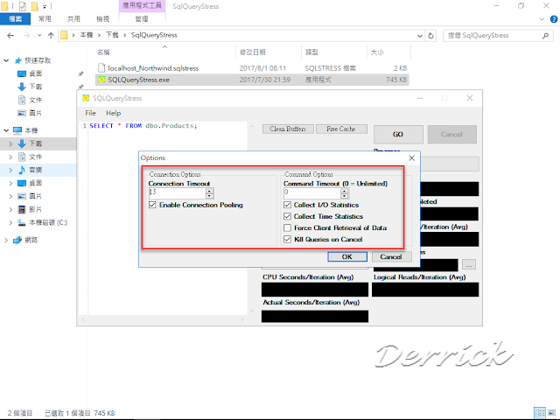The height and width of the screenshot is (420, 560).
Task: Click the localhost_Northwind.sqlstress file icon
Action: (101, 68)
